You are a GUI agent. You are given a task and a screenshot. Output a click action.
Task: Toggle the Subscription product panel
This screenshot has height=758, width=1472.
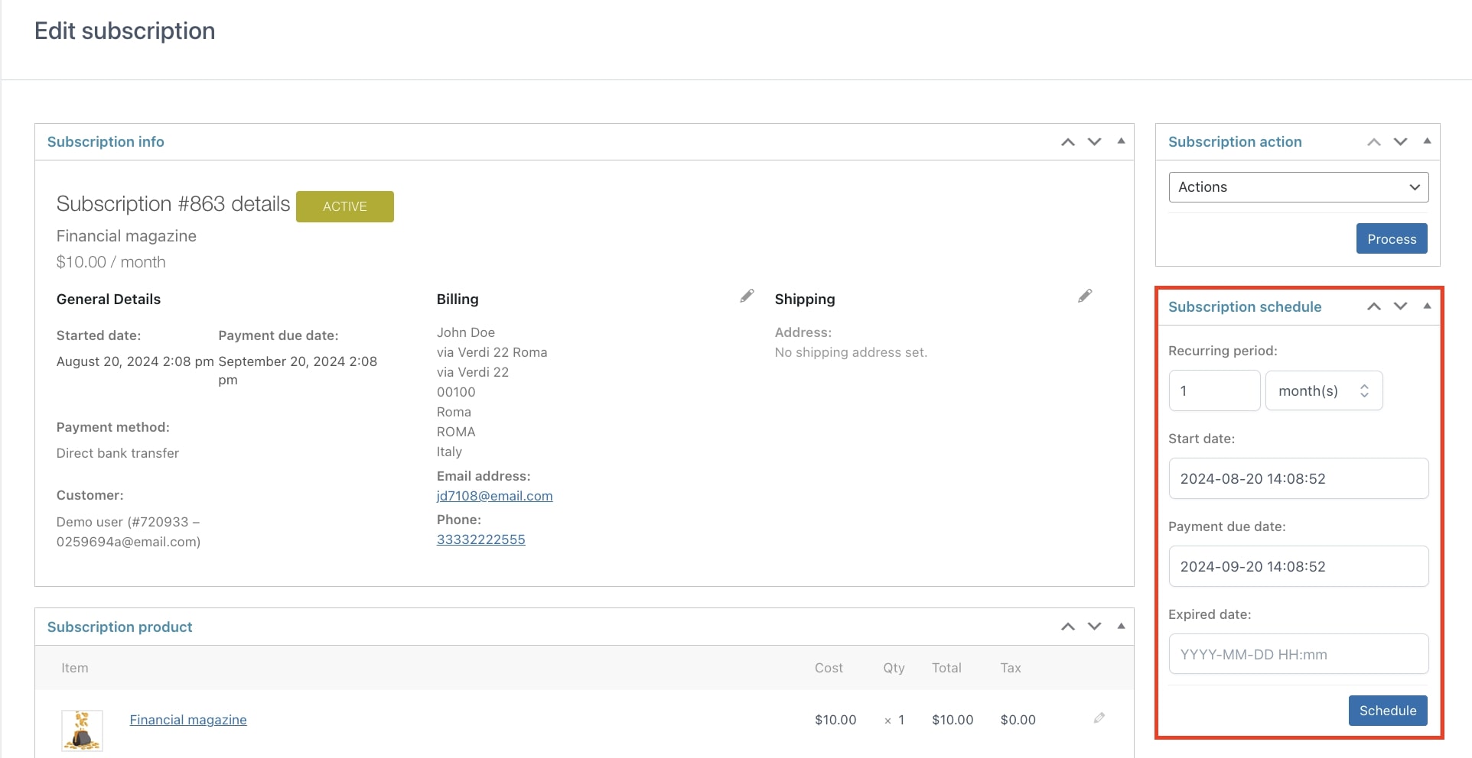point(1121,627)
